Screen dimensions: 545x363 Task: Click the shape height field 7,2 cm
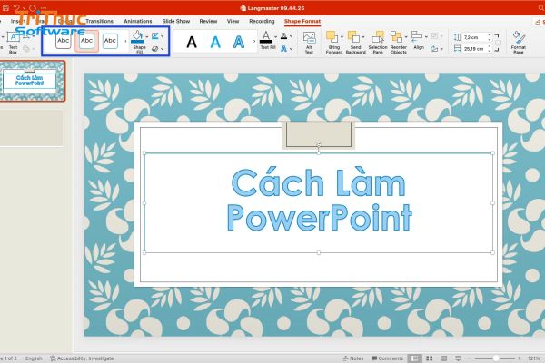tap(474, 37)
